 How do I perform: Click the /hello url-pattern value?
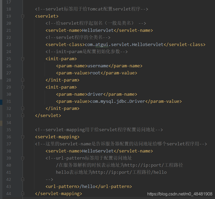point(87,186)
